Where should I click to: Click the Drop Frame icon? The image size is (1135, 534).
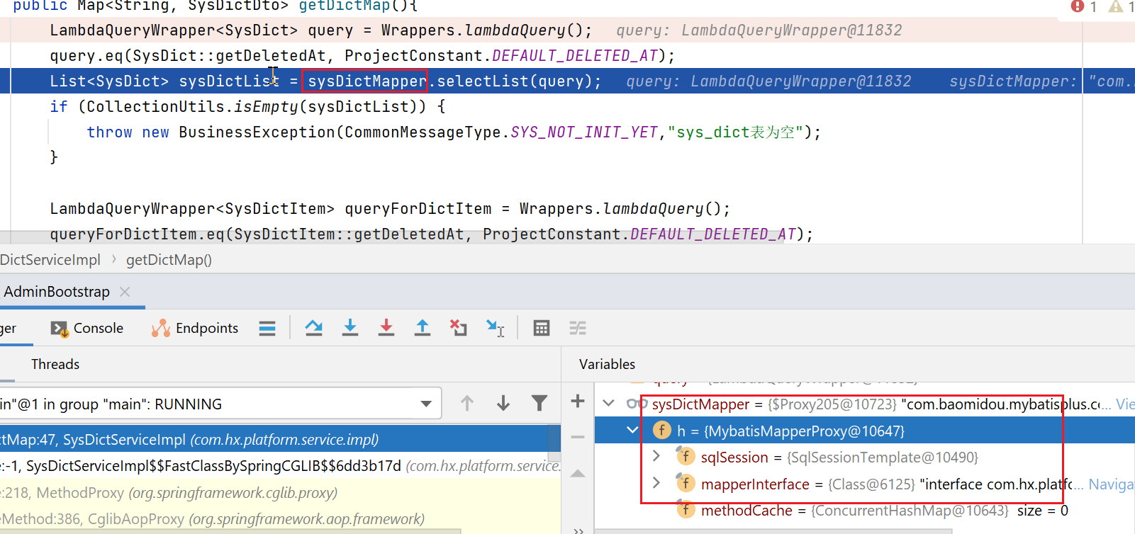tap(459, 328)
